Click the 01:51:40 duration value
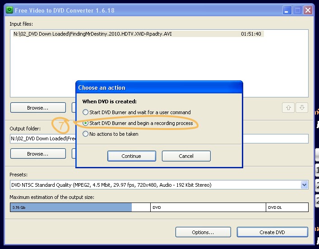The width and height of the screenshot is (319, 249). click(x=251, y=34)
